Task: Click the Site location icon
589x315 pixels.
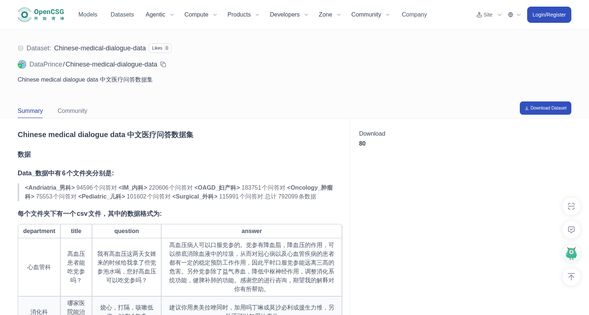Action: coord(479,15)
